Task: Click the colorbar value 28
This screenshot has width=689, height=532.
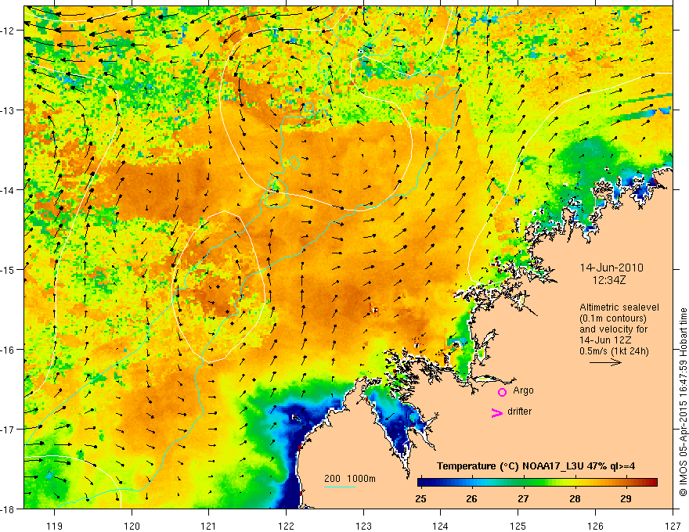Action: 575,498
